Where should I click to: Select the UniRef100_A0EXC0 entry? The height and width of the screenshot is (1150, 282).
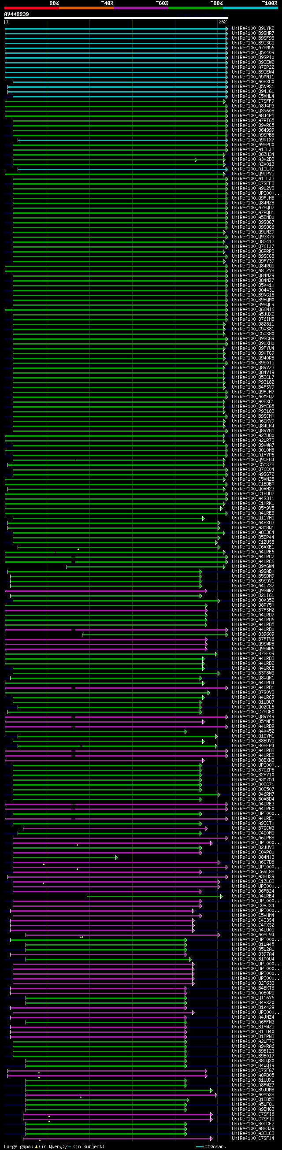pos(253,82)
